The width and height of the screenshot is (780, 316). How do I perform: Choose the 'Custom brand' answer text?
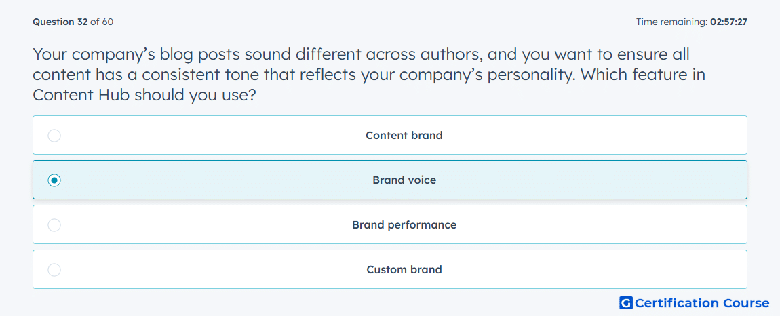[404, 270]
